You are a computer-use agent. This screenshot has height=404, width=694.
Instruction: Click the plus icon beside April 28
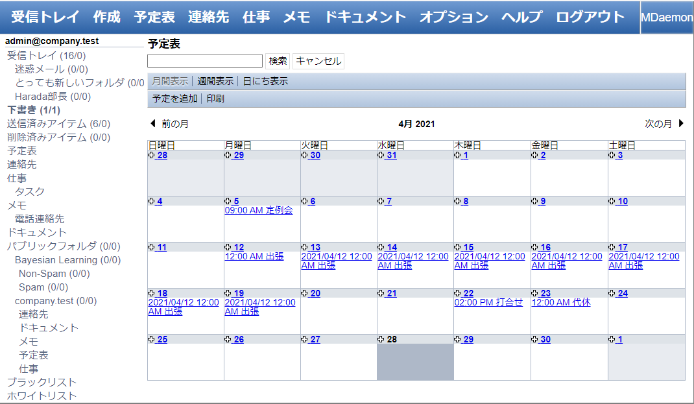tap(381, 340)
